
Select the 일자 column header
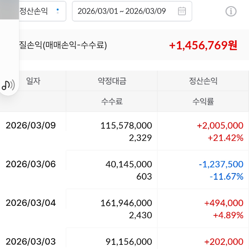pyautogui.click(x=33, y=81)
